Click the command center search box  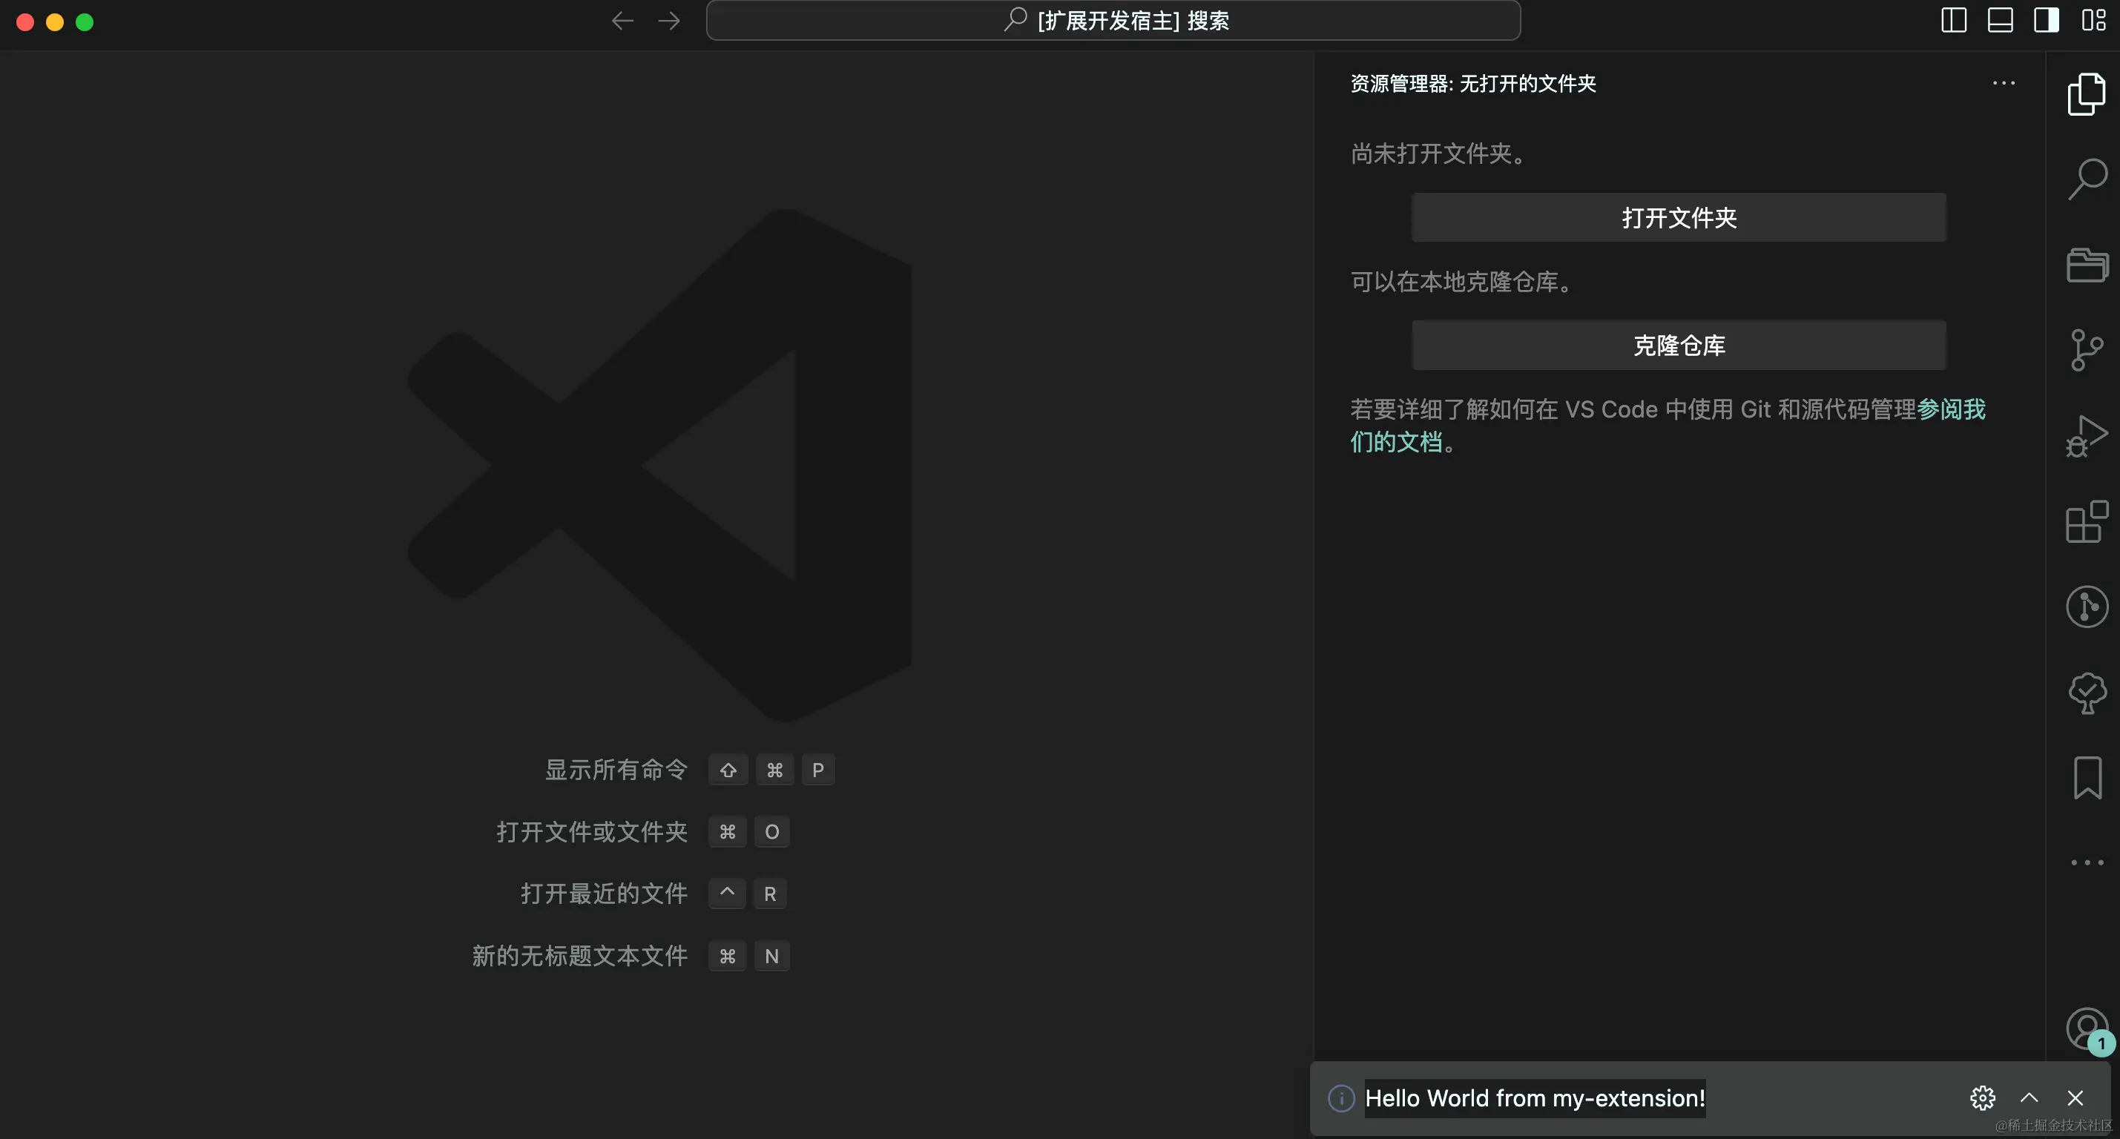[1113, 21]
